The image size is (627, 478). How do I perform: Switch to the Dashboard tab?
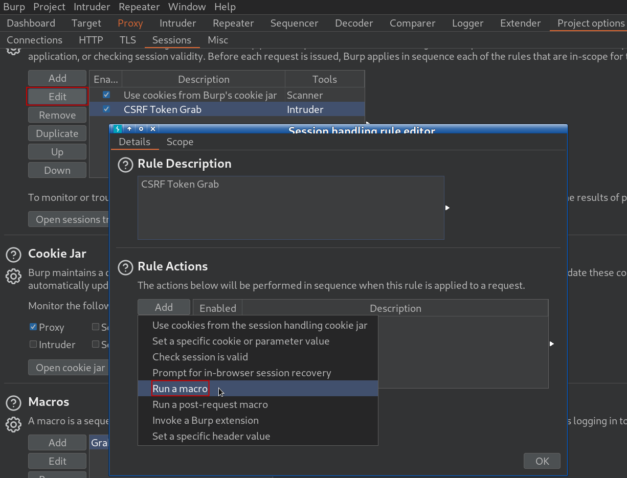coord(31,23)
